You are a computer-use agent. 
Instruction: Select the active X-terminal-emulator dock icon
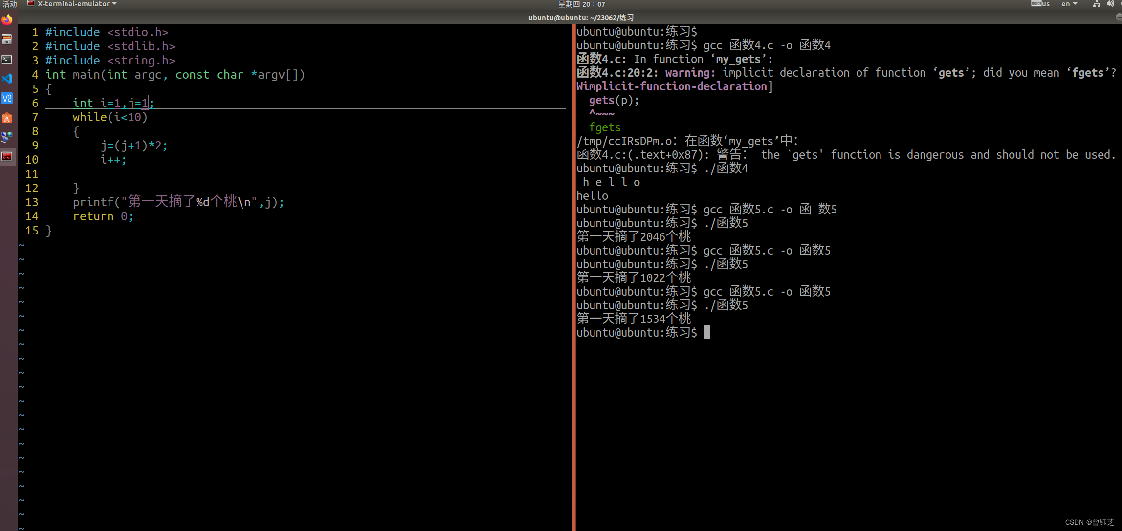[x=7, y=157]
